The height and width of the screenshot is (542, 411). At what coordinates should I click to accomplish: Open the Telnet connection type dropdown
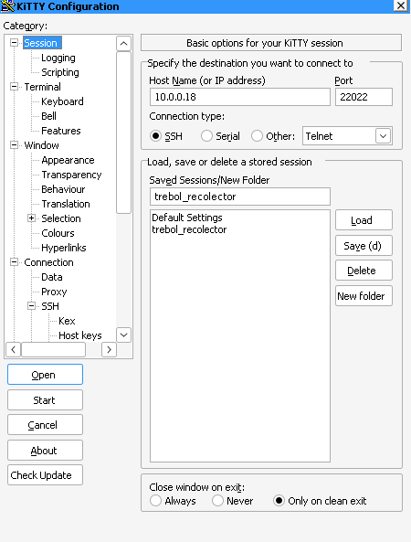[383, 136]
